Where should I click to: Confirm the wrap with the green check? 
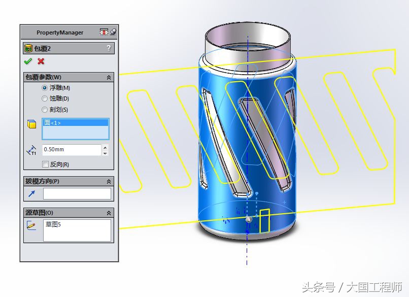(x=27, y=61)
